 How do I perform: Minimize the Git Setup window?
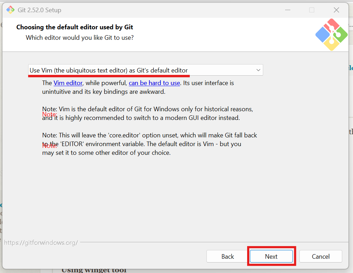[288, 10]
